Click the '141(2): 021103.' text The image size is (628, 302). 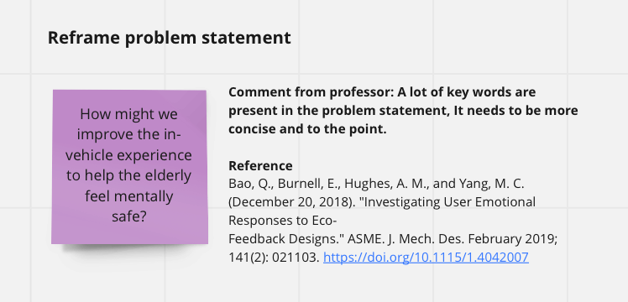tap(274, 258)
